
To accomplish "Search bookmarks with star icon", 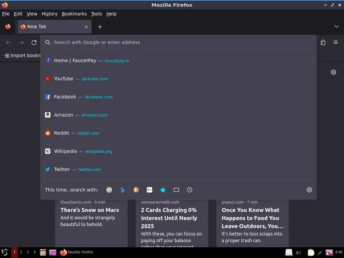I will tap(163, 190).
